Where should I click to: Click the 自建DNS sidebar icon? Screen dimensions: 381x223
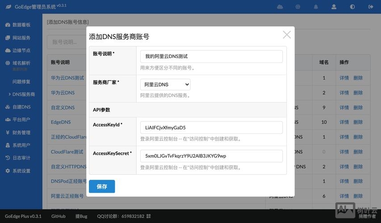pos(8,107)
